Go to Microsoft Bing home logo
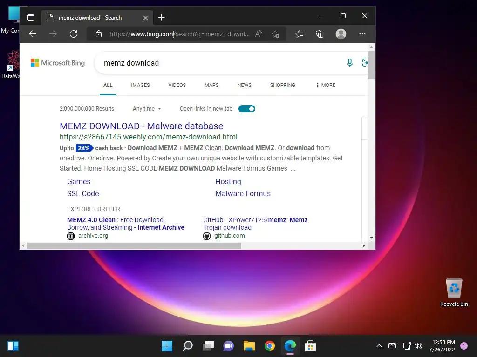Screen dimensions: 477x357 point(58,63)
